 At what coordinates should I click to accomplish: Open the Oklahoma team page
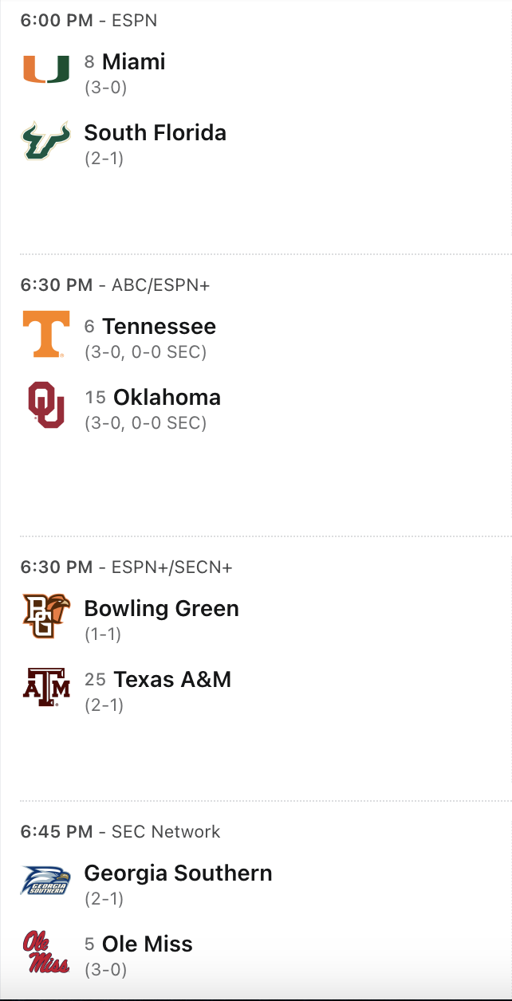(167, 397)
